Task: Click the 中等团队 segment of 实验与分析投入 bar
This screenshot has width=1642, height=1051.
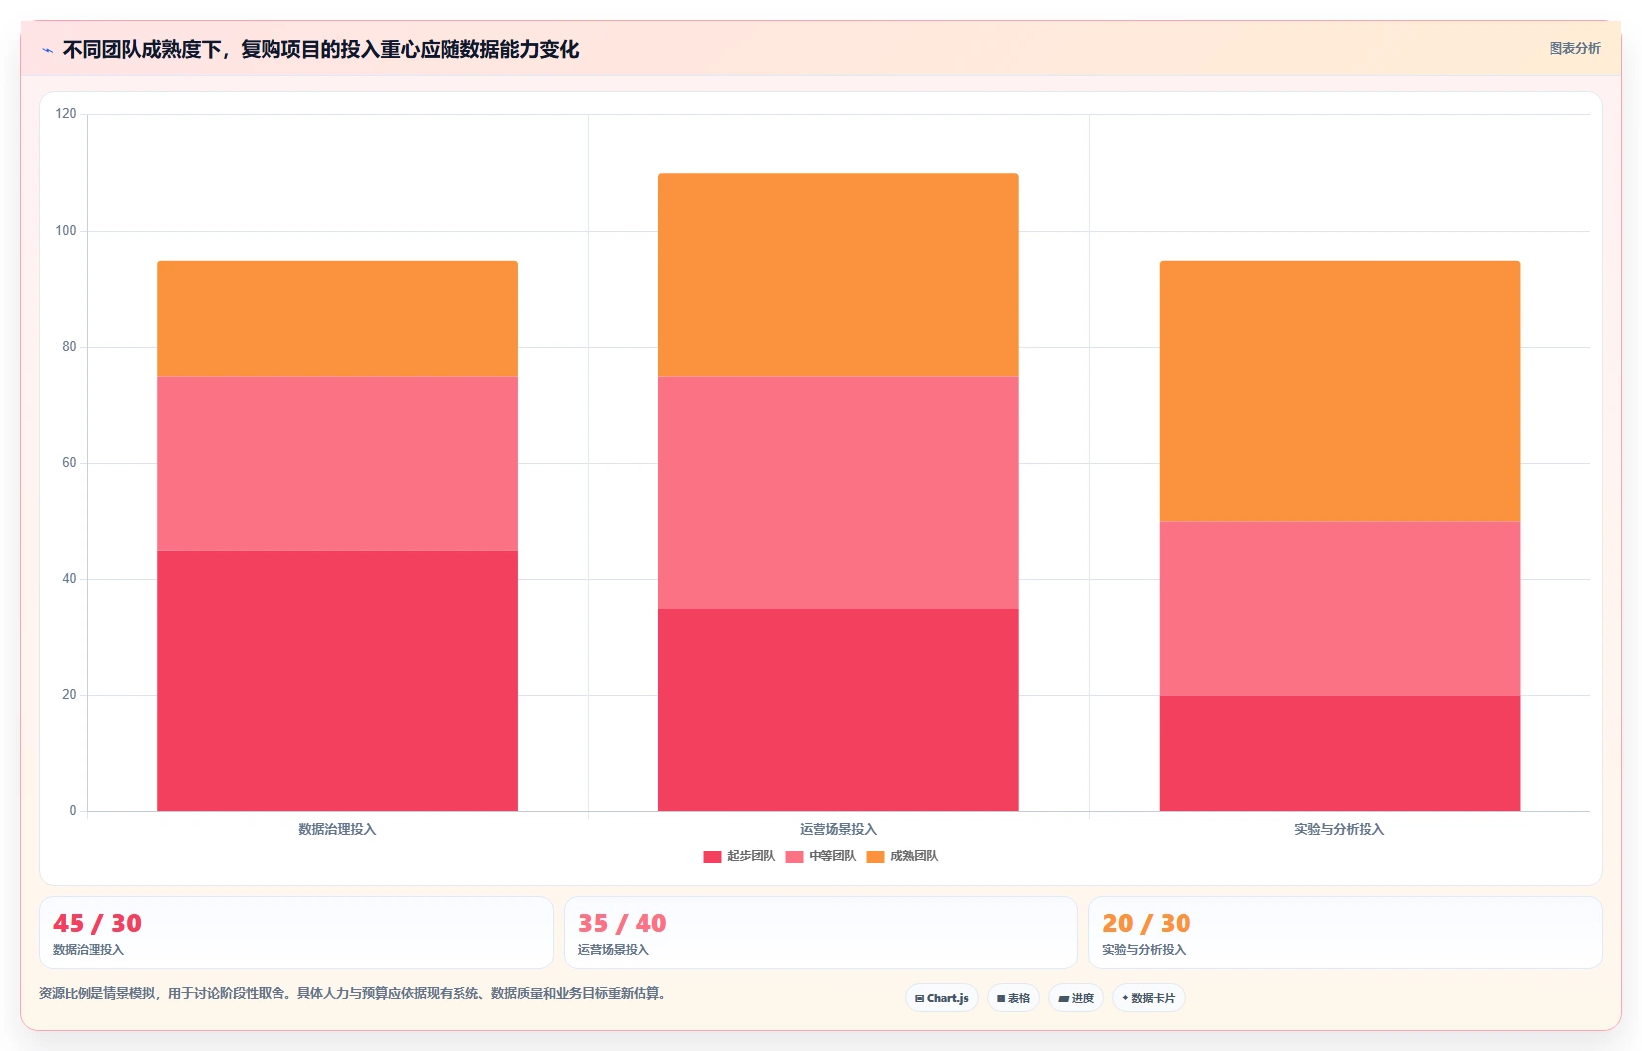Action: coord(1340,609)
